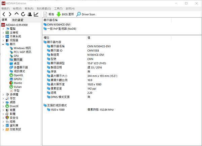Refresh the current page
The image size is (202, 146).
point(23,14)
